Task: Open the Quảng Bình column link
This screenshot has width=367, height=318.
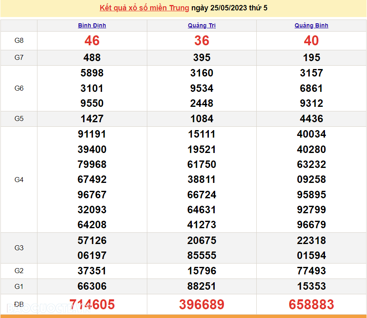Action: (x=311, y=25)
